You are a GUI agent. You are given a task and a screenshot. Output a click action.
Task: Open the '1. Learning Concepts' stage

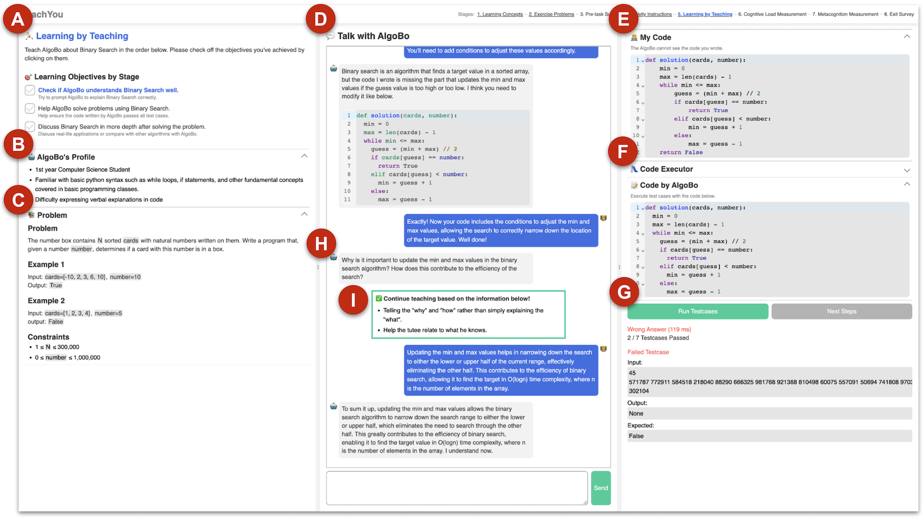499,14
